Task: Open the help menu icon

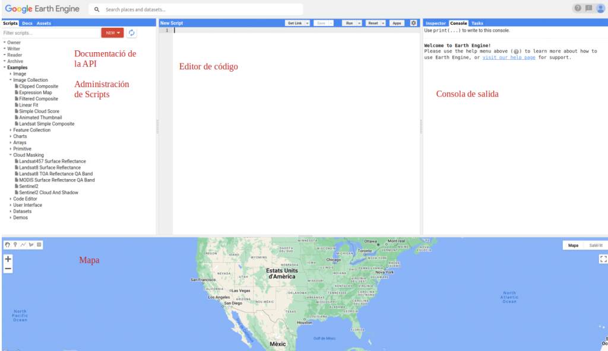Action: click(577, 8)
